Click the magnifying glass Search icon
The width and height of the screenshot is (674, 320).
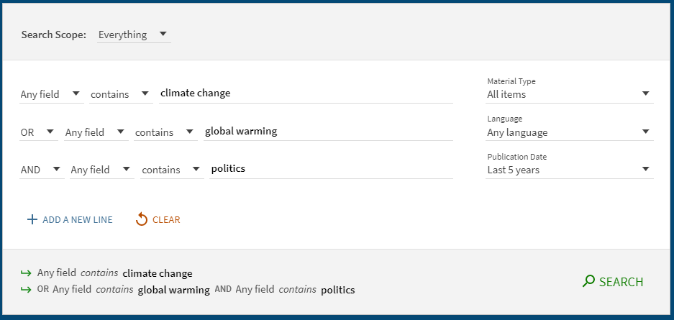tap(588, 281)
